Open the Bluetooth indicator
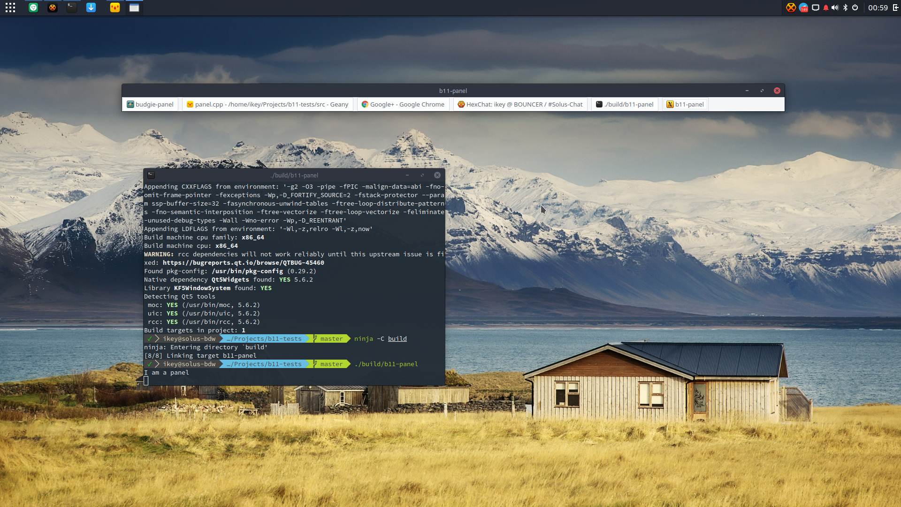 (845, 8)
